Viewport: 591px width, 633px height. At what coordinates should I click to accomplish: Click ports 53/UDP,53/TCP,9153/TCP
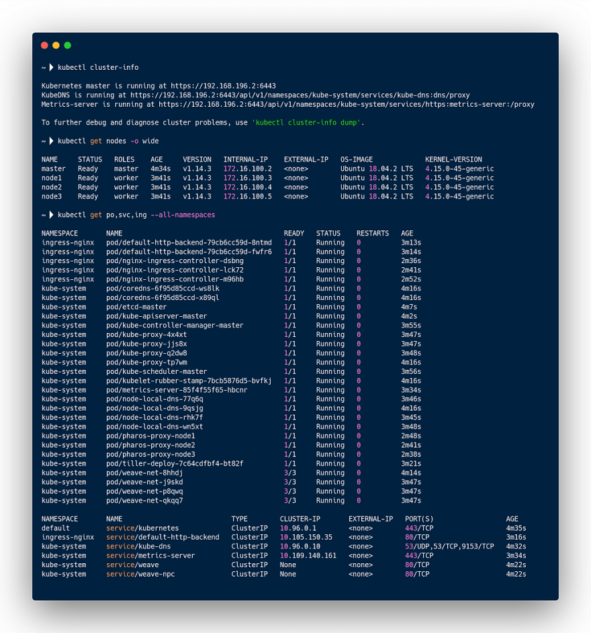point(449,546)
